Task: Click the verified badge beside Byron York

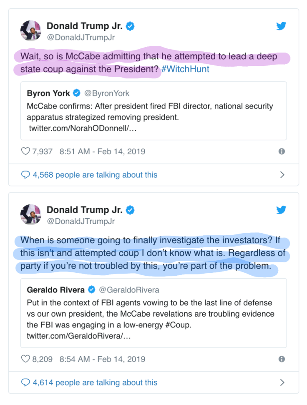Action: coord(76,93)
